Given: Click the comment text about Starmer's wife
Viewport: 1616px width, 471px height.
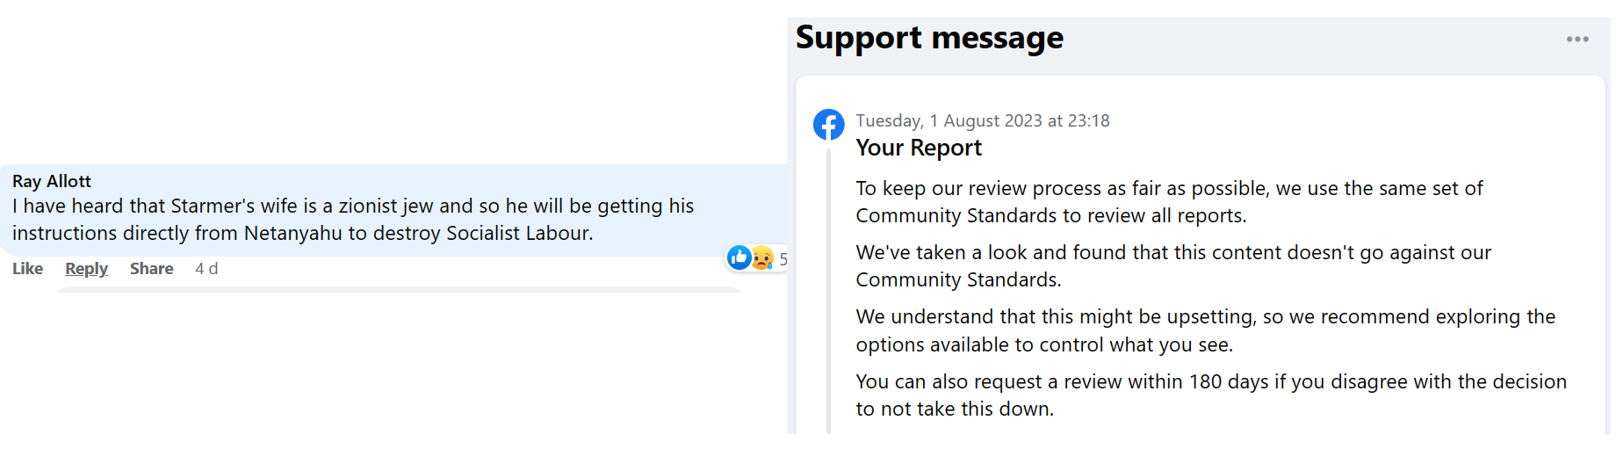Looking at the screenshot, I should click(352, 220).
